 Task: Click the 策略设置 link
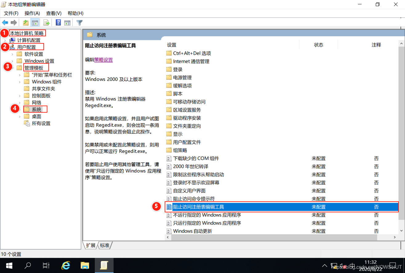click(x=103, y=60)
